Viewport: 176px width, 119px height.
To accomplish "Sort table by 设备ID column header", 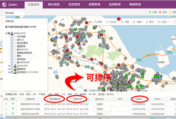I will click(x=140, y=99).
